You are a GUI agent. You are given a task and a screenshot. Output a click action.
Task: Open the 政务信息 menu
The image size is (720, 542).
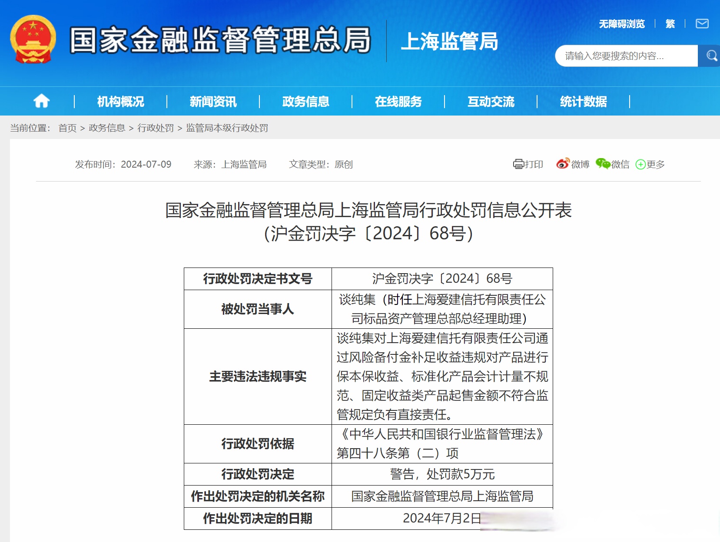click(x=305, y=102)
